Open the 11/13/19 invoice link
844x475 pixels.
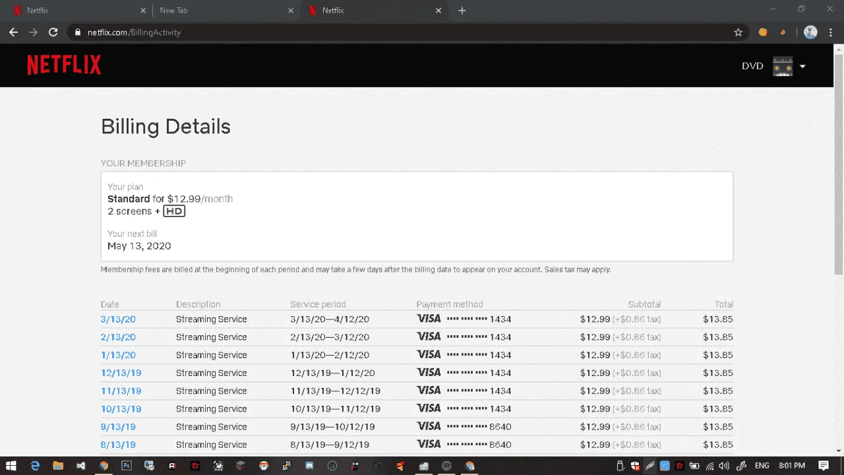[x=121, y=391]
